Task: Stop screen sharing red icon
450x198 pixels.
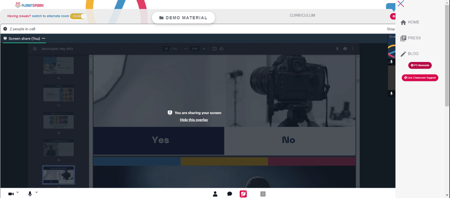Action: coord(243,194)
